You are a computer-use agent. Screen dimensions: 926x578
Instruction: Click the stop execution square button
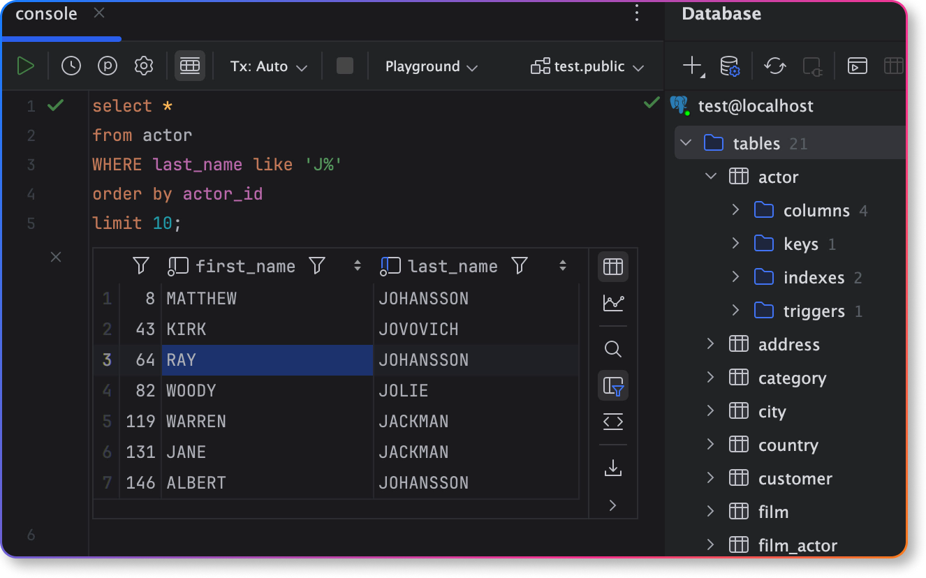(345, 66)
